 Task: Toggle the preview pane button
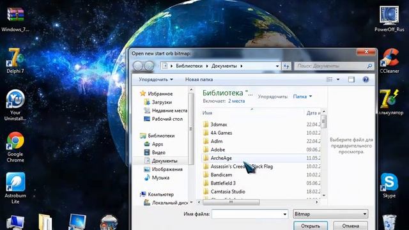tap(351, 79)
